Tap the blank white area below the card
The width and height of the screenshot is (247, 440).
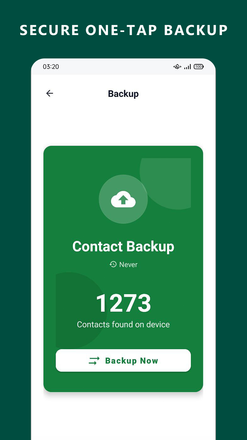pyautogui.click(x=123, y=418)
